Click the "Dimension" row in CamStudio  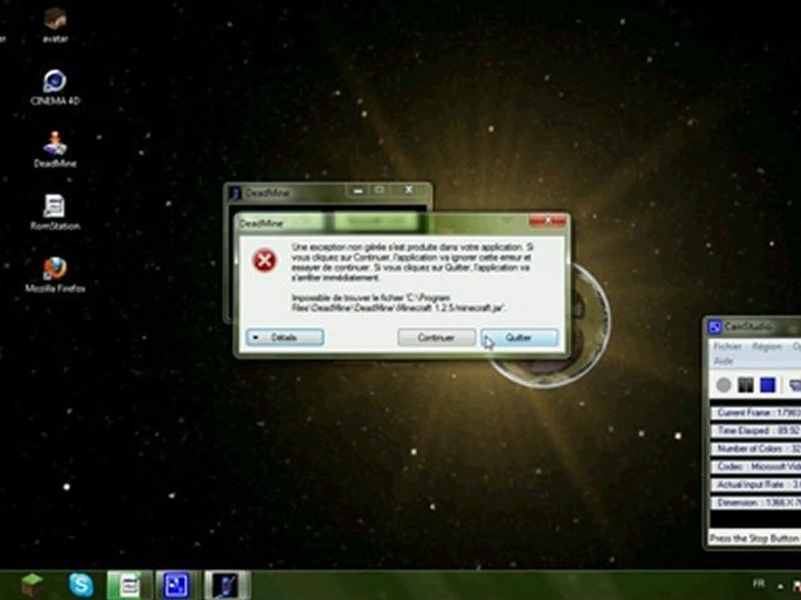pyautogui.click(x=756, y=503)
